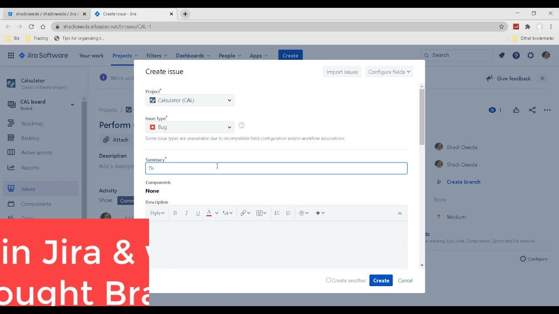
Task: Check the Create another checkbox
Action: 328,280
